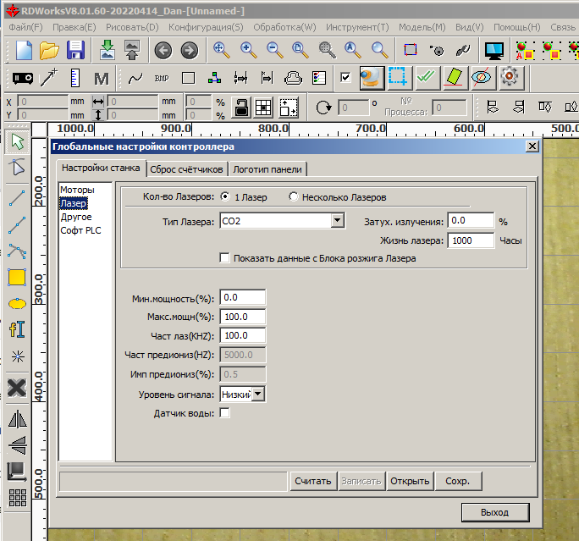Expand the 'Уровень сигнала' dropdown
Image resolution: width=579 pixels, height=541 pixels.
coord(258,394)
